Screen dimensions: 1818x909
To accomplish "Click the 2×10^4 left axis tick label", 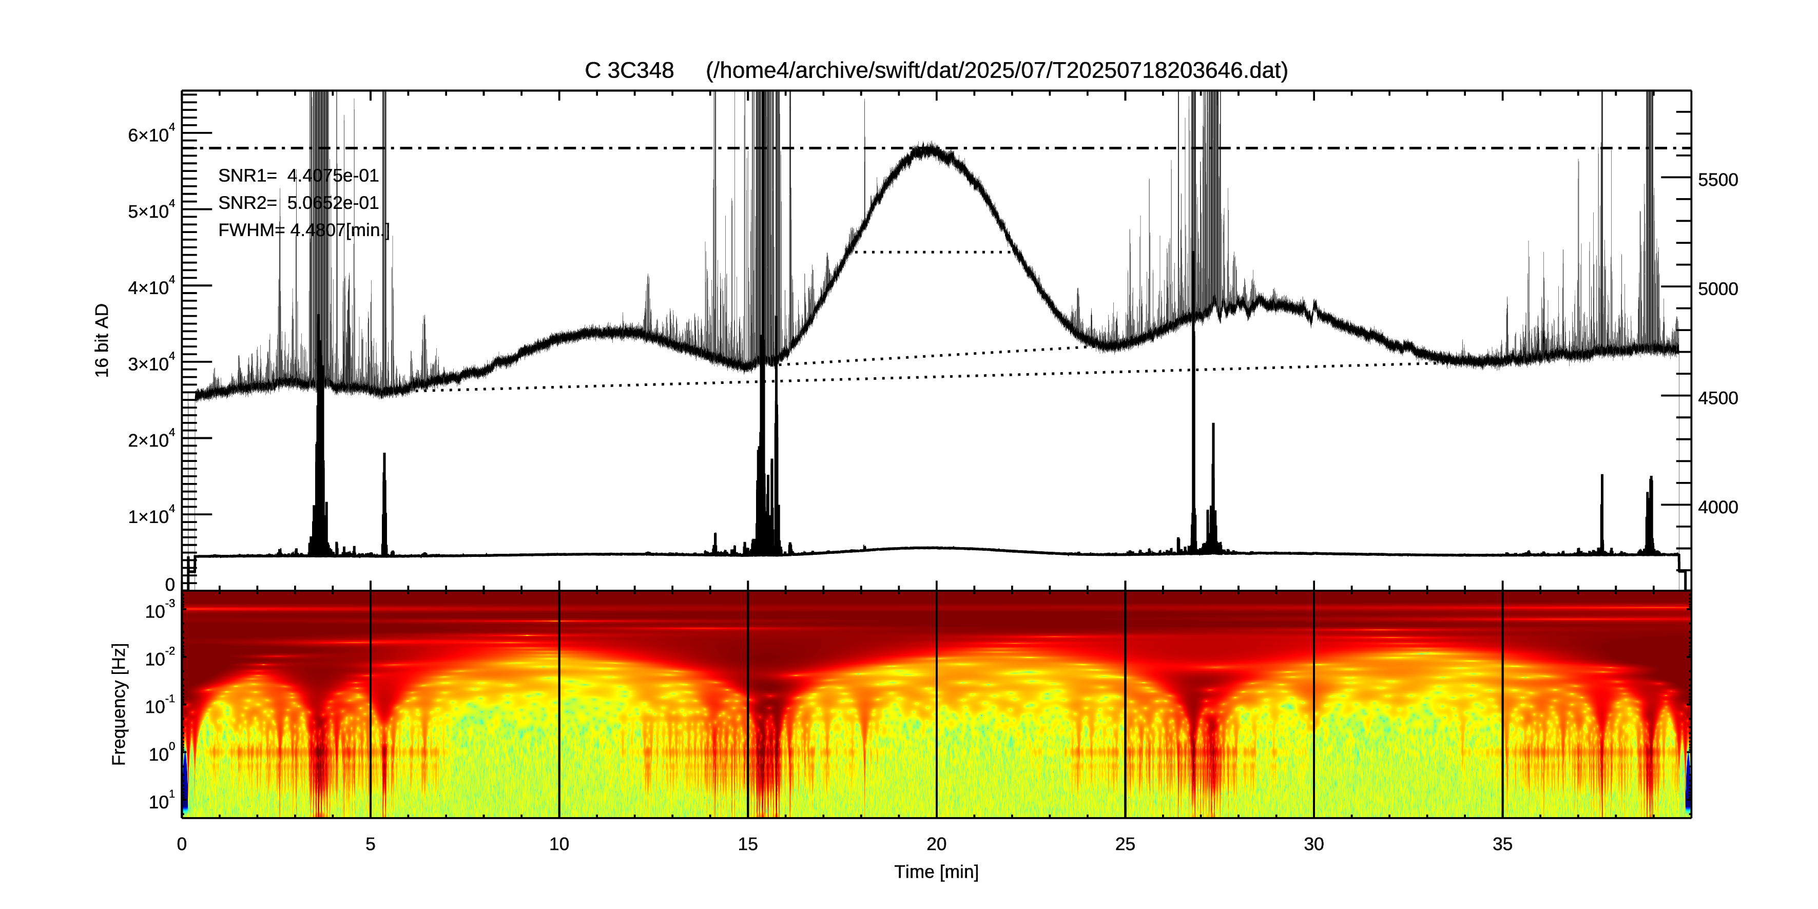I will [151, 439].
